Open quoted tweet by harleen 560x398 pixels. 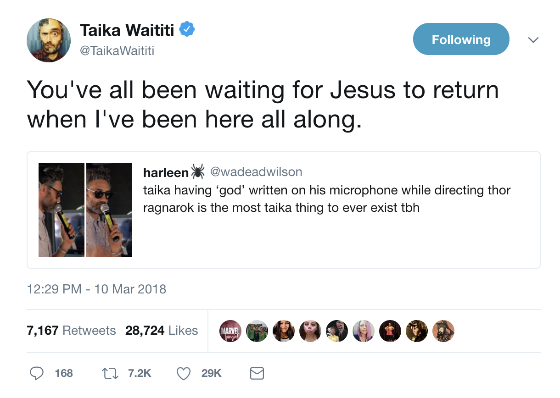(284, 210)
